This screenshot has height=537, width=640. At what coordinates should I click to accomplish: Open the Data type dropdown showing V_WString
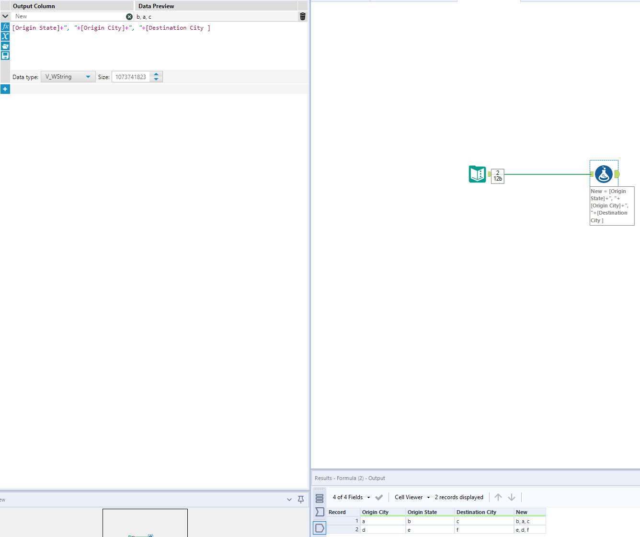[68, 77]
